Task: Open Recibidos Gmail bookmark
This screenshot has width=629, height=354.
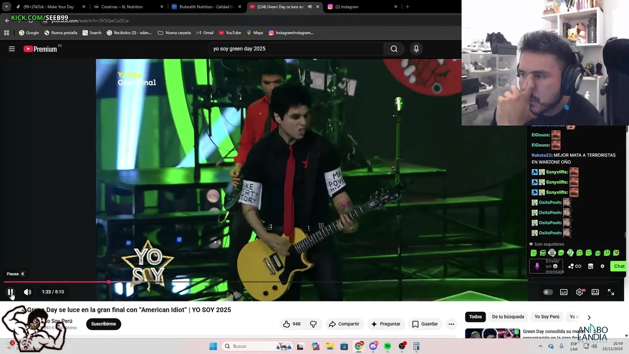Action: pyautogui.click(x=129, y=33)
